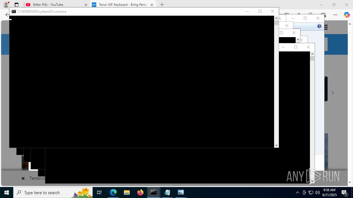Minimize the Edge browser window
The width and height of the screenshot is (353, 198).
pyautogui.click(x=321, y=5)
